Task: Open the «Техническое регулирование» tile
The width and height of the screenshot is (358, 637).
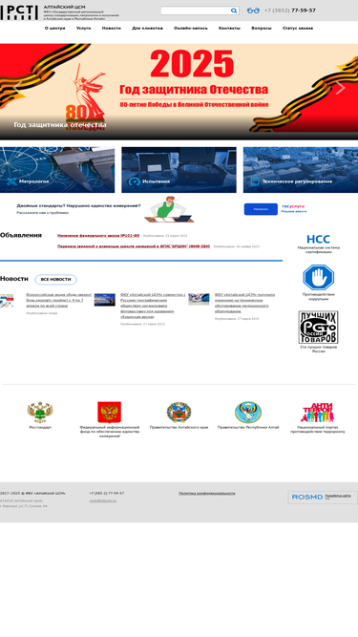Action: click(301, 170)
